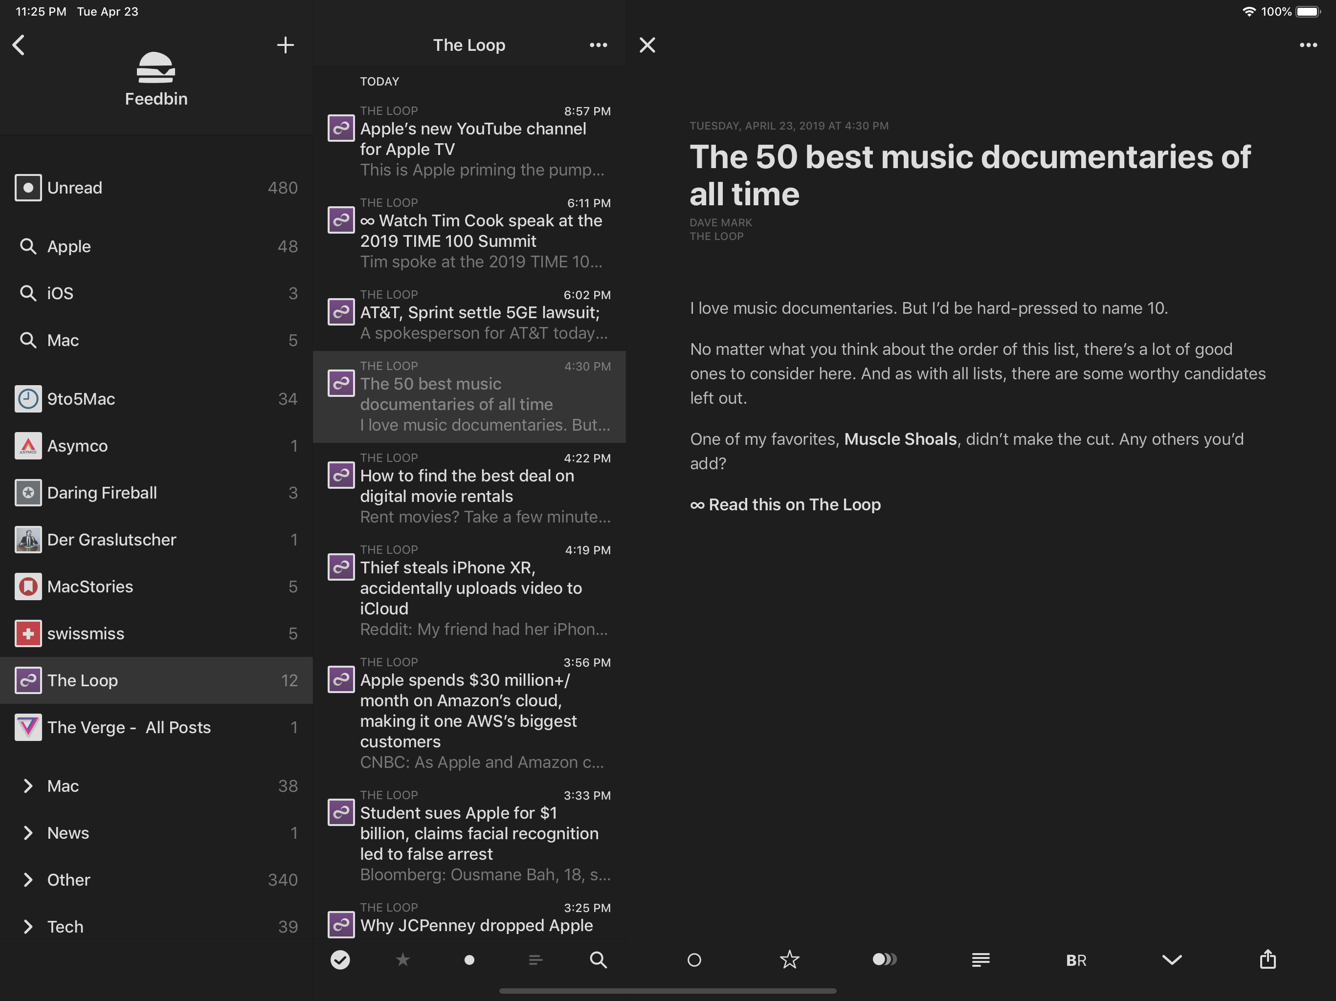Add a new feed subscription
The height and width of the screenshot is (1001, 1336).
tap(285, 44)
